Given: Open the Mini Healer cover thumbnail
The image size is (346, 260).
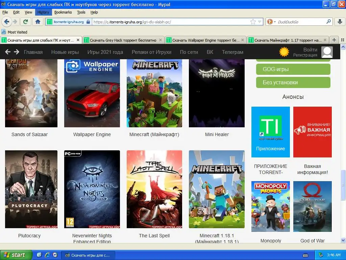Looking at the screenshot, I should tap(217, 93).
